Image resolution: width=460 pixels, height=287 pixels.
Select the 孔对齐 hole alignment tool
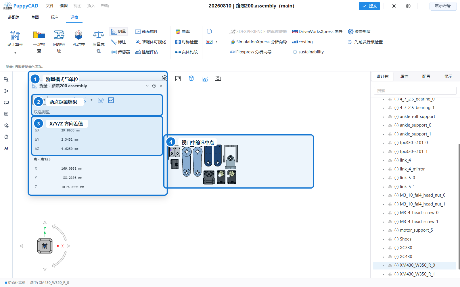click(x=78, y=39)
